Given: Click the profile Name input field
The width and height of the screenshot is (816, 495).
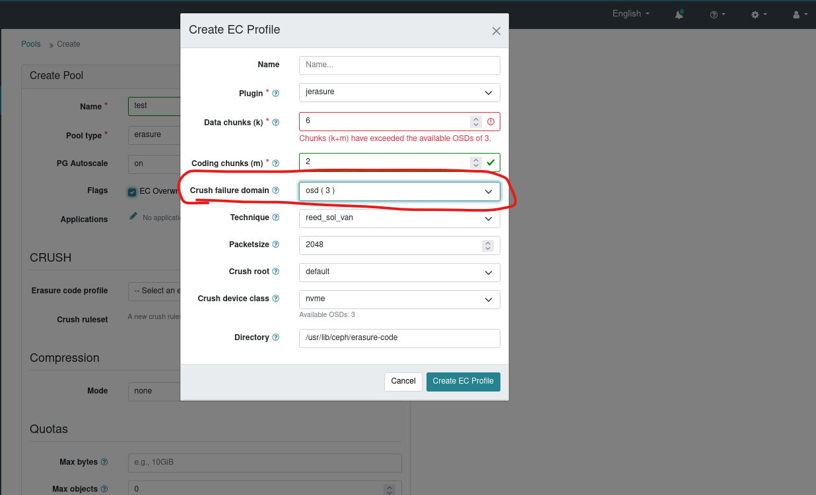Looking at the screenshot, I should pos(399,65).
